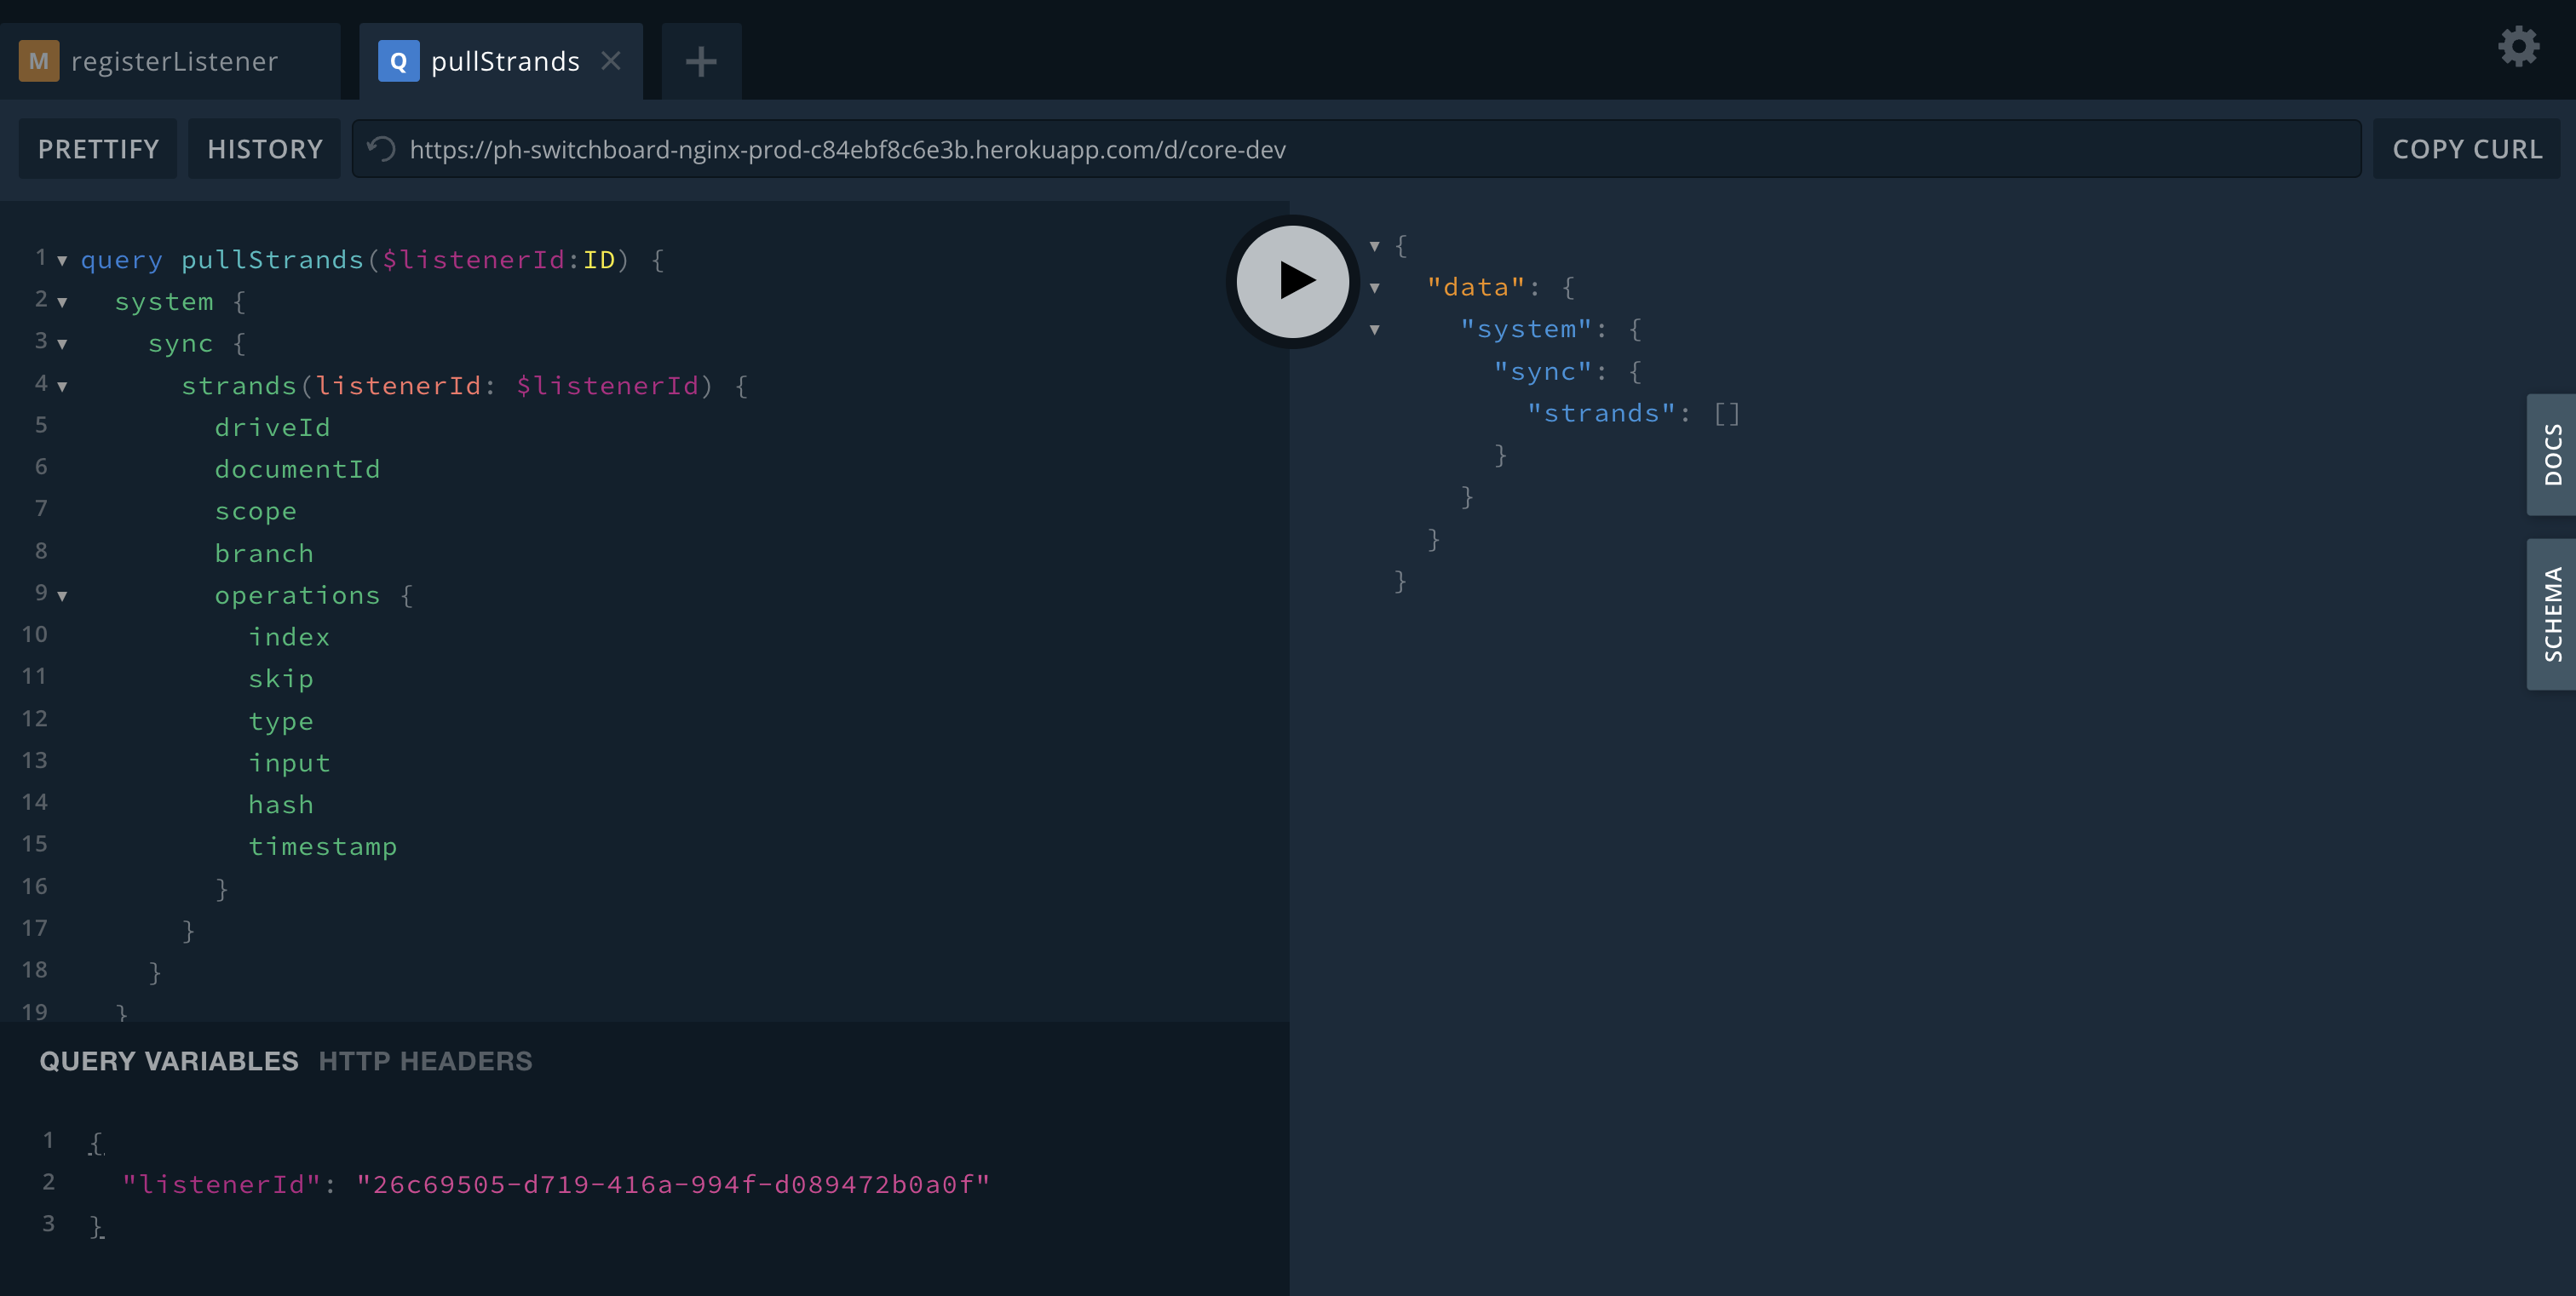The image size is (2576, 1296).
Task: Switch to the registerListener tab
Action: (x=174, y=62)
